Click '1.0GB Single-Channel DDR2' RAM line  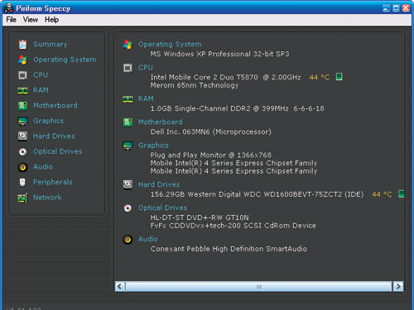point(237,108)
